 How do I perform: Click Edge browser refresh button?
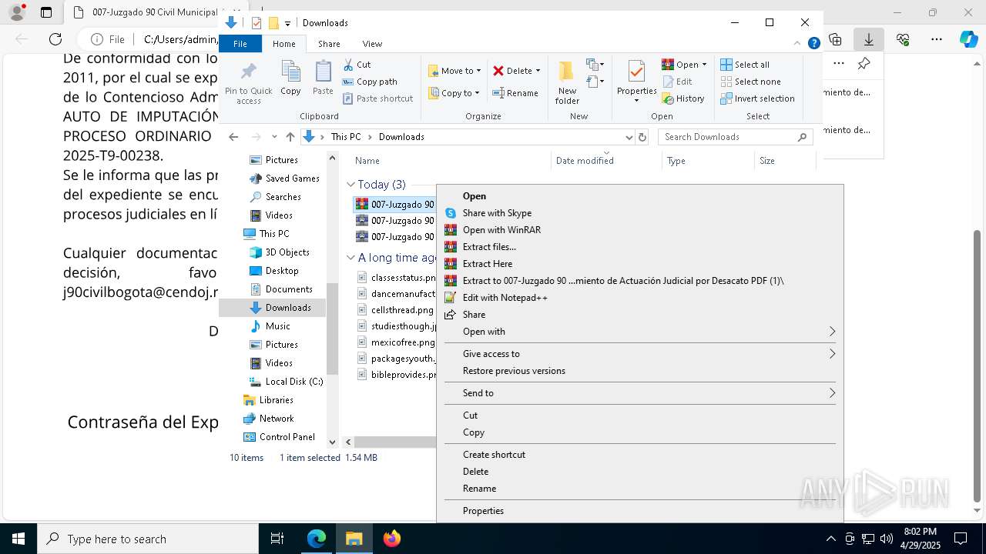[55, 39]
